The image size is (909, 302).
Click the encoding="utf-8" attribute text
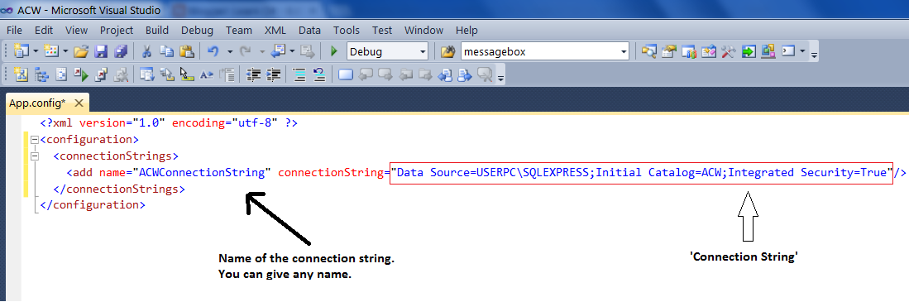click(x=226, y=123)
